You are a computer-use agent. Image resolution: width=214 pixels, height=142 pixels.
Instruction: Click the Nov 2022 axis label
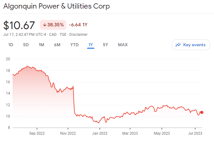click(68, 133)
